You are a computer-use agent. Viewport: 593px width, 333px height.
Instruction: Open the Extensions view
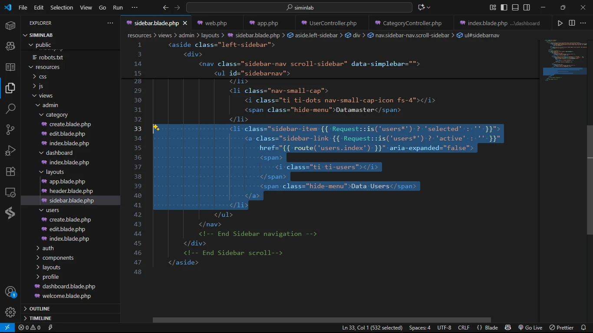point(10,171)
